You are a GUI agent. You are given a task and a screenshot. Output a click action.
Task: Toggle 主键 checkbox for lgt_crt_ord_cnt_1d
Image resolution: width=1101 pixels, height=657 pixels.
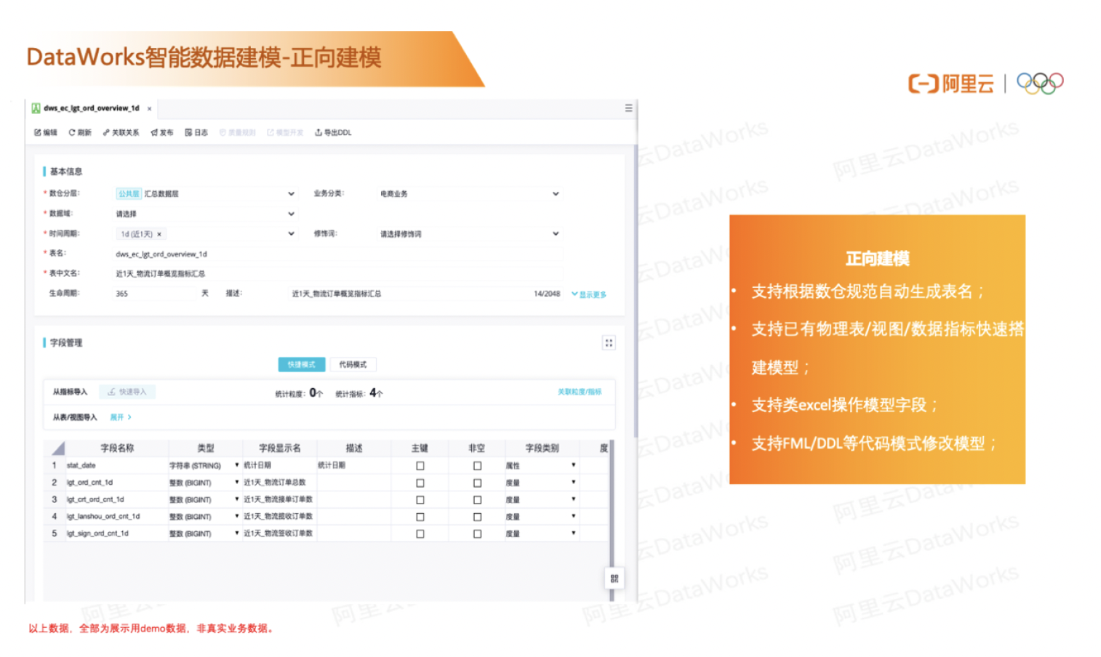(x=420, y=500)
